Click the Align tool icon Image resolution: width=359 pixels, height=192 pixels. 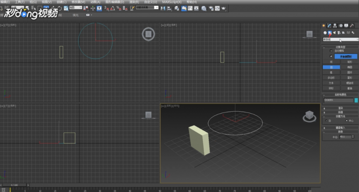pos(169,8)
